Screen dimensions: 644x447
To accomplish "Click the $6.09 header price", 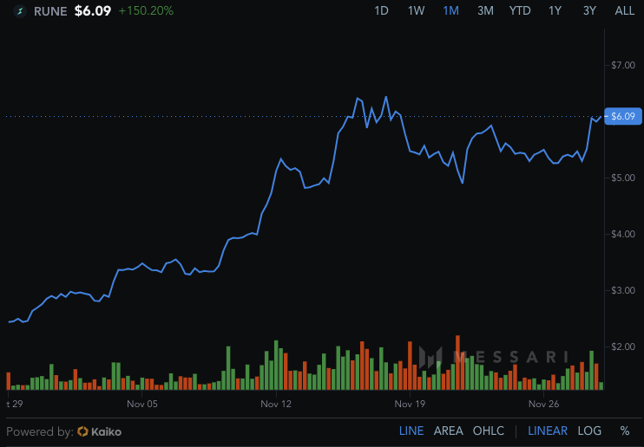I will pos(92,10).
